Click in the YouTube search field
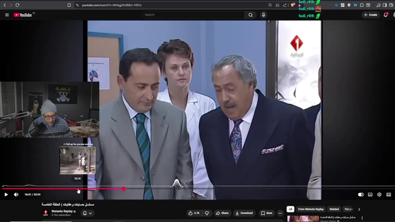395x222 pixels. click(193, 15)
